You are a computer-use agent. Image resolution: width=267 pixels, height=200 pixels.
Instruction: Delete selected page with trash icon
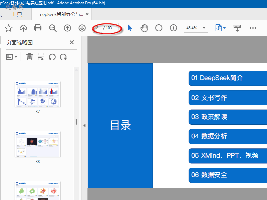[x=29, y=57]
